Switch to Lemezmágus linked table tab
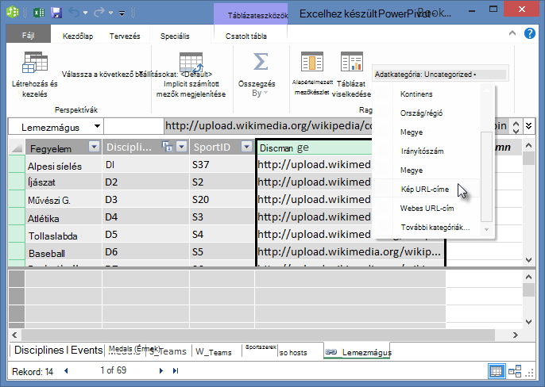 (358, 352)
